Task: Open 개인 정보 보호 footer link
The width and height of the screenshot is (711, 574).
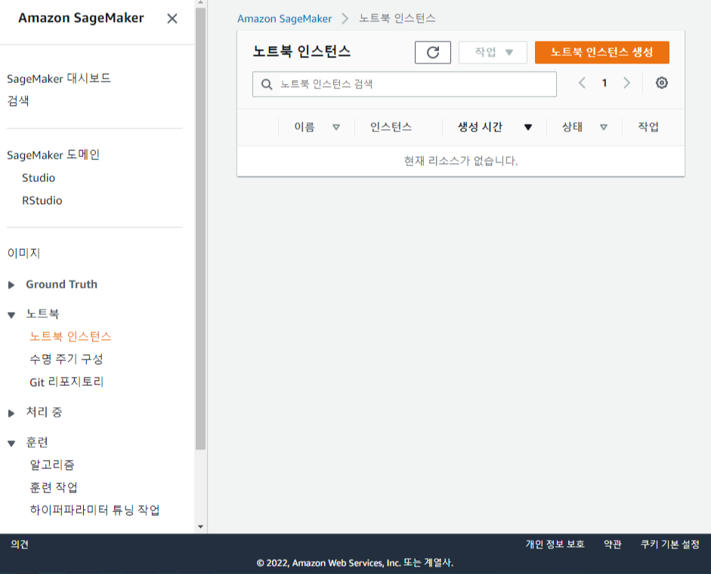Action: (555, 544)
